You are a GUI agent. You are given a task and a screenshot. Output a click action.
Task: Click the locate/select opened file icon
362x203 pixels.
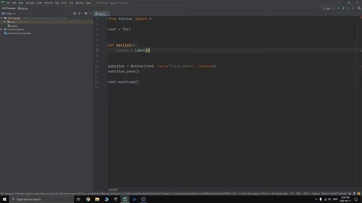(x=75, y=14)
